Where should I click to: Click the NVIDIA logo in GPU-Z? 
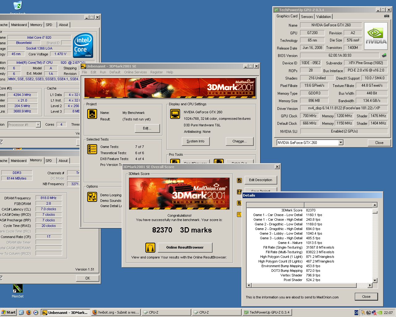point(376,36)
